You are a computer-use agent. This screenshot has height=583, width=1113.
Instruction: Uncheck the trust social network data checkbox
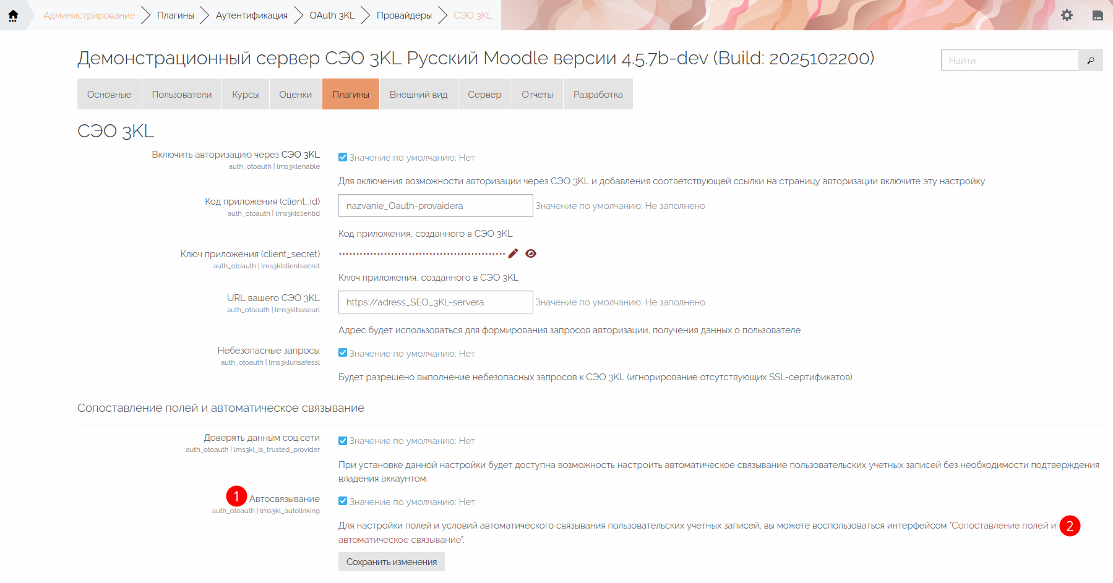pyautogui.click(x=343, y=441)
